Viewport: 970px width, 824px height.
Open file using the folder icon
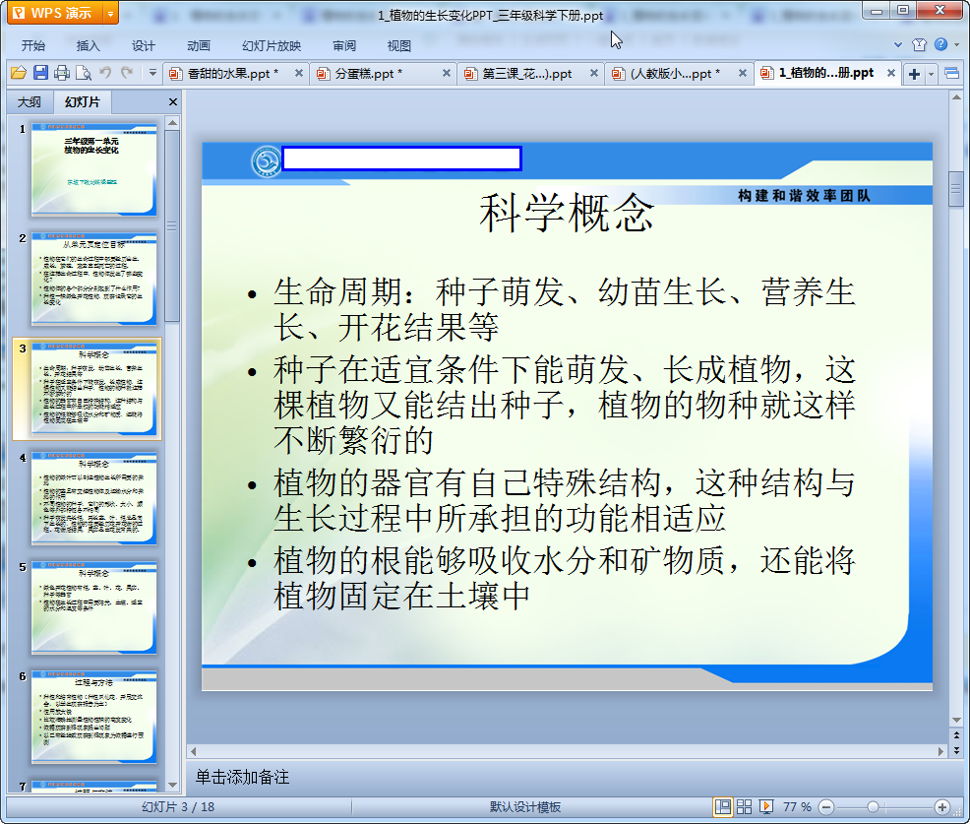point(19,73)
